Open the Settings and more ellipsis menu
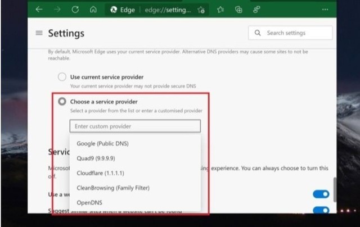This screenshot has height=227, width=360. pos(325,10)
